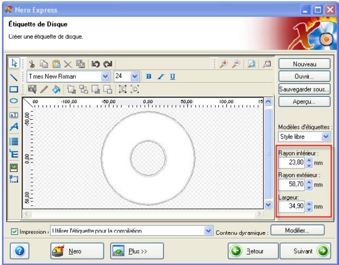Viewport: 339px width, 265px height.
Task: Proceed with the Suivant button
Action: 305,251
